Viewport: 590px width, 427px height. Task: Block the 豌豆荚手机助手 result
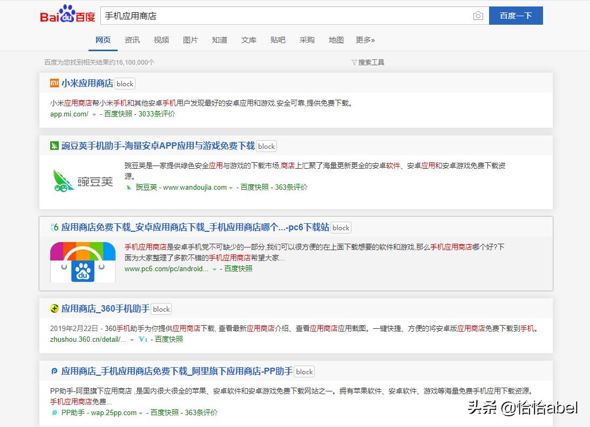266,146
